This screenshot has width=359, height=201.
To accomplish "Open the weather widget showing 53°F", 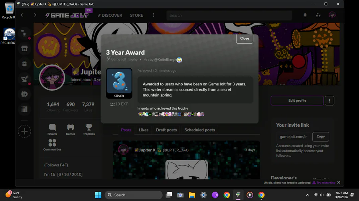I will [x=14, y=195].
